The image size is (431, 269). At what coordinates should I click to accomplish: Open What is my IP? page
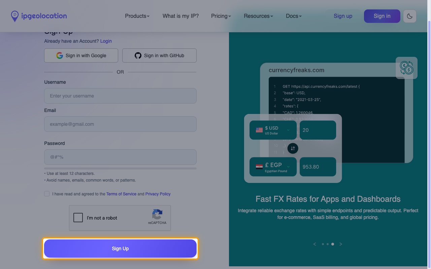(180, 16)
